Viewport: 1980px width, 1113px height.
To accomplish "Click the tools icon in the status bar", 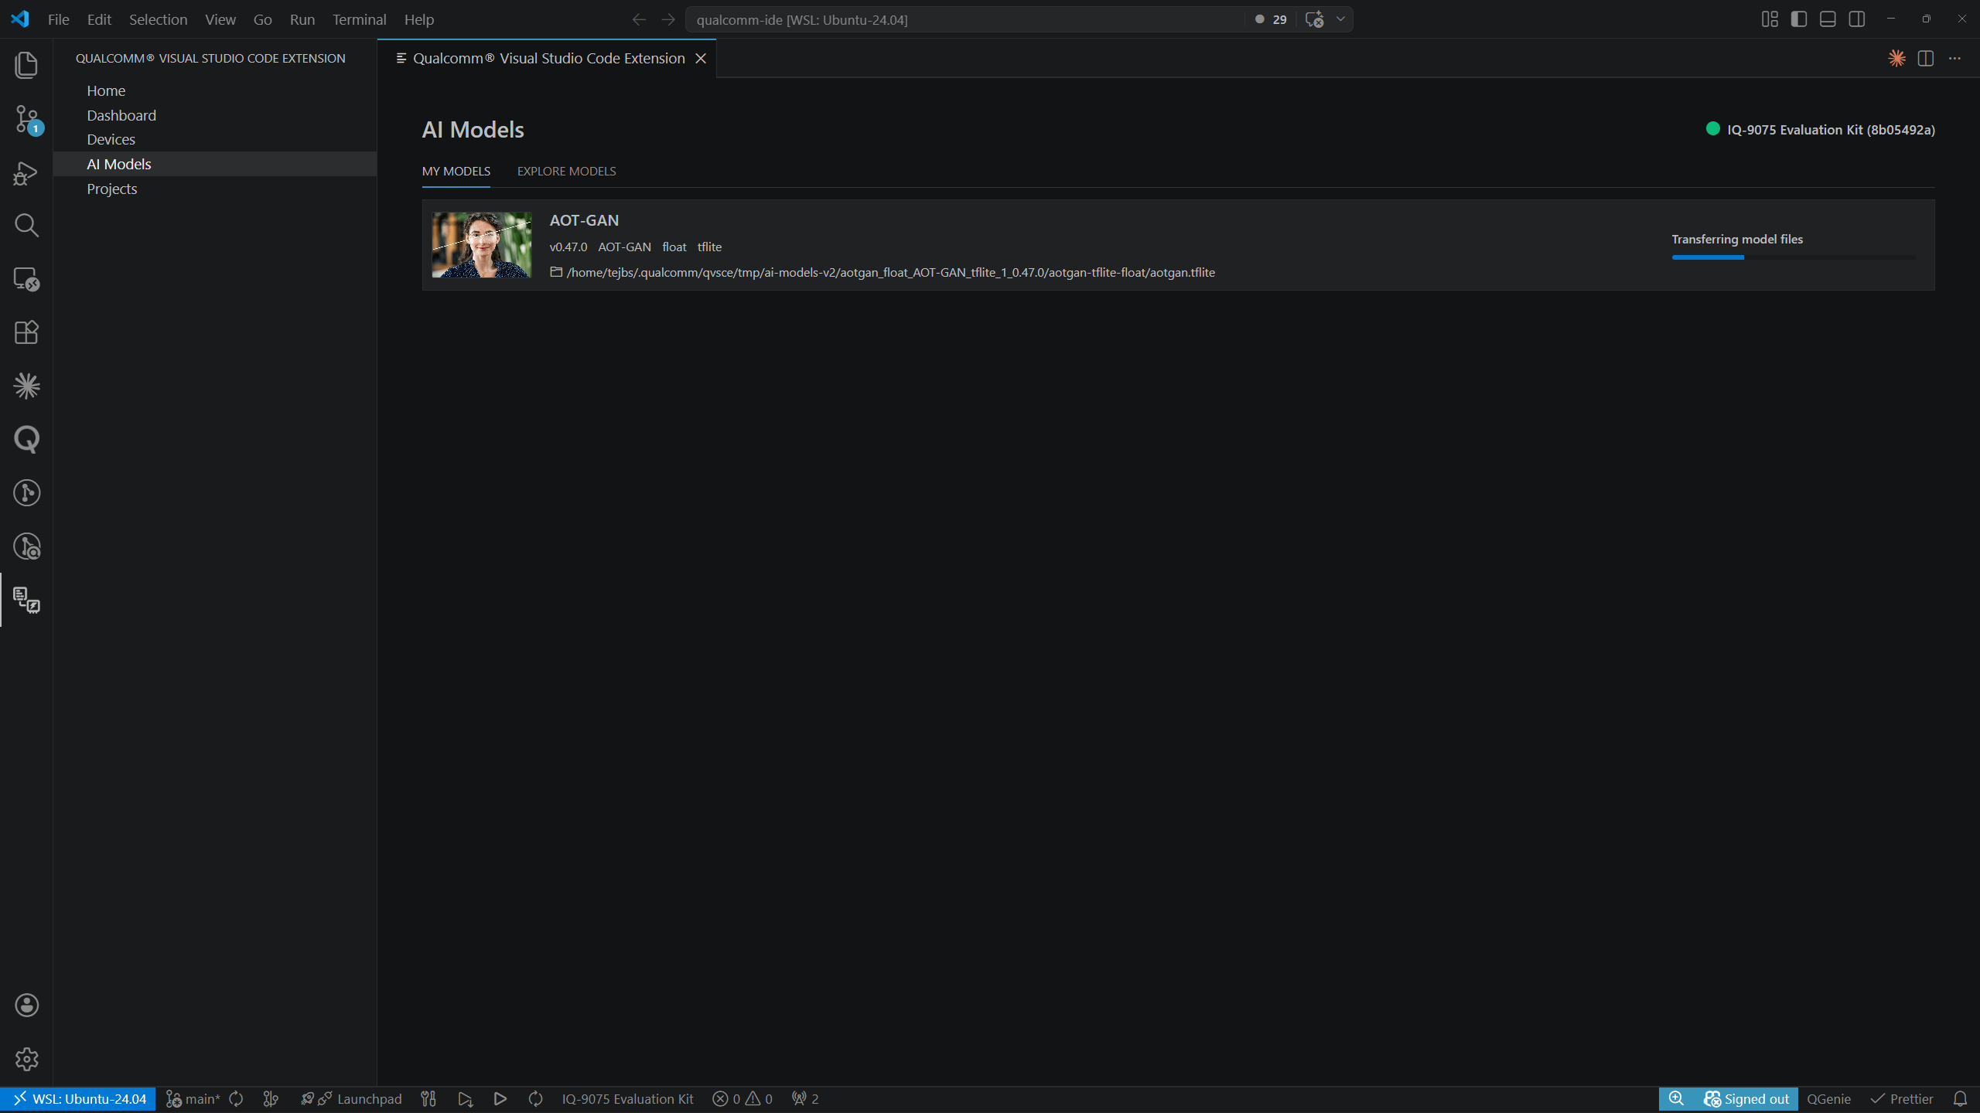I will pos(428,1099).
